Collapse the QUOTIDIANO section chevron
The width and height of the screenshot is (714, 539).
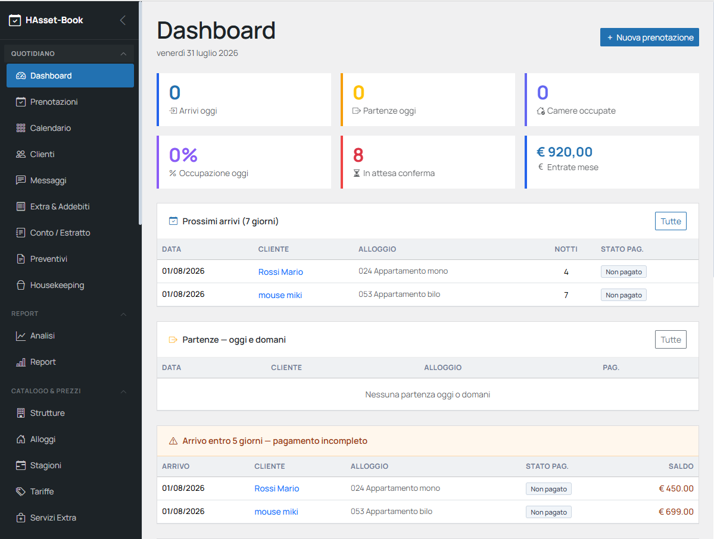pyautogui.click(x=123, y=54)
